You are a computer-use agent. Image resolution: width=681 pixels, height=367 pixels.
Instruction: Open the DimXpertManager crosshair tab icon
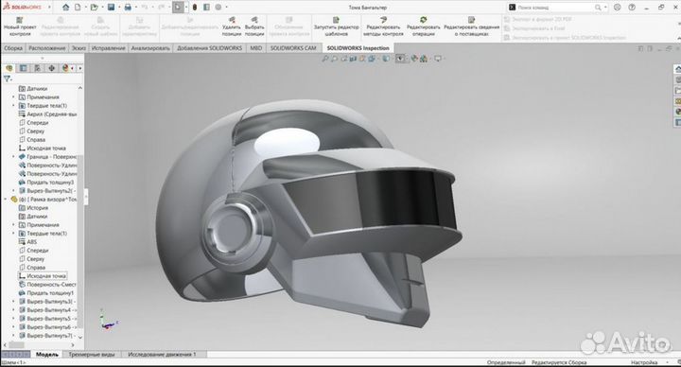52,68
